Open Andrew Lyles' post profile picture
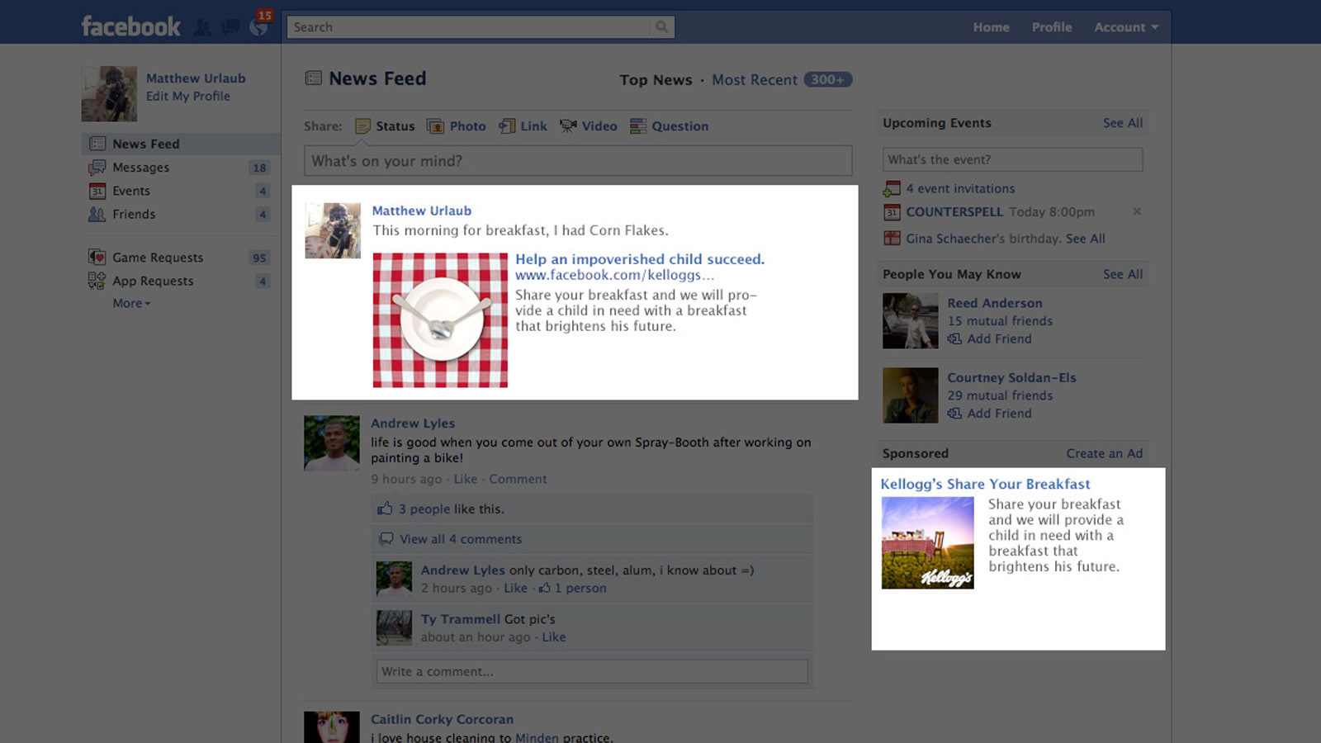The height and width of the screenshot is (743, 1321). (x=332, y=443)
